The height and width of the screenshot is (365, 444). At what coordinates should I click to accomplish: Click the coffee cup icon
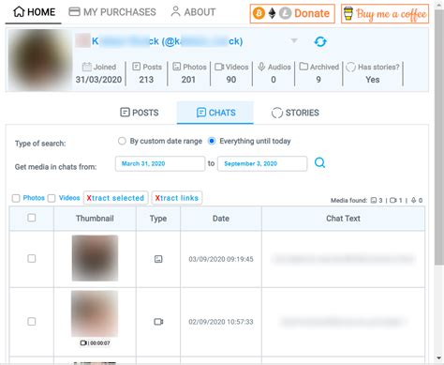[348, 13]
